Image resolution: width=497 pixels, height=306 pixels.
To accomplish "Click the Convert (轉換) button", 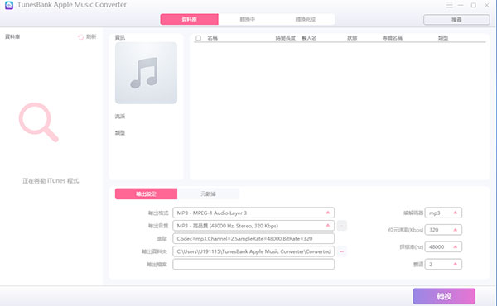I will point(444,296).
